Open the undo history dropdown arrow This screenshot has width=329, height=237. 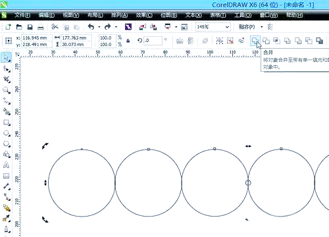[x=99, y=27]
